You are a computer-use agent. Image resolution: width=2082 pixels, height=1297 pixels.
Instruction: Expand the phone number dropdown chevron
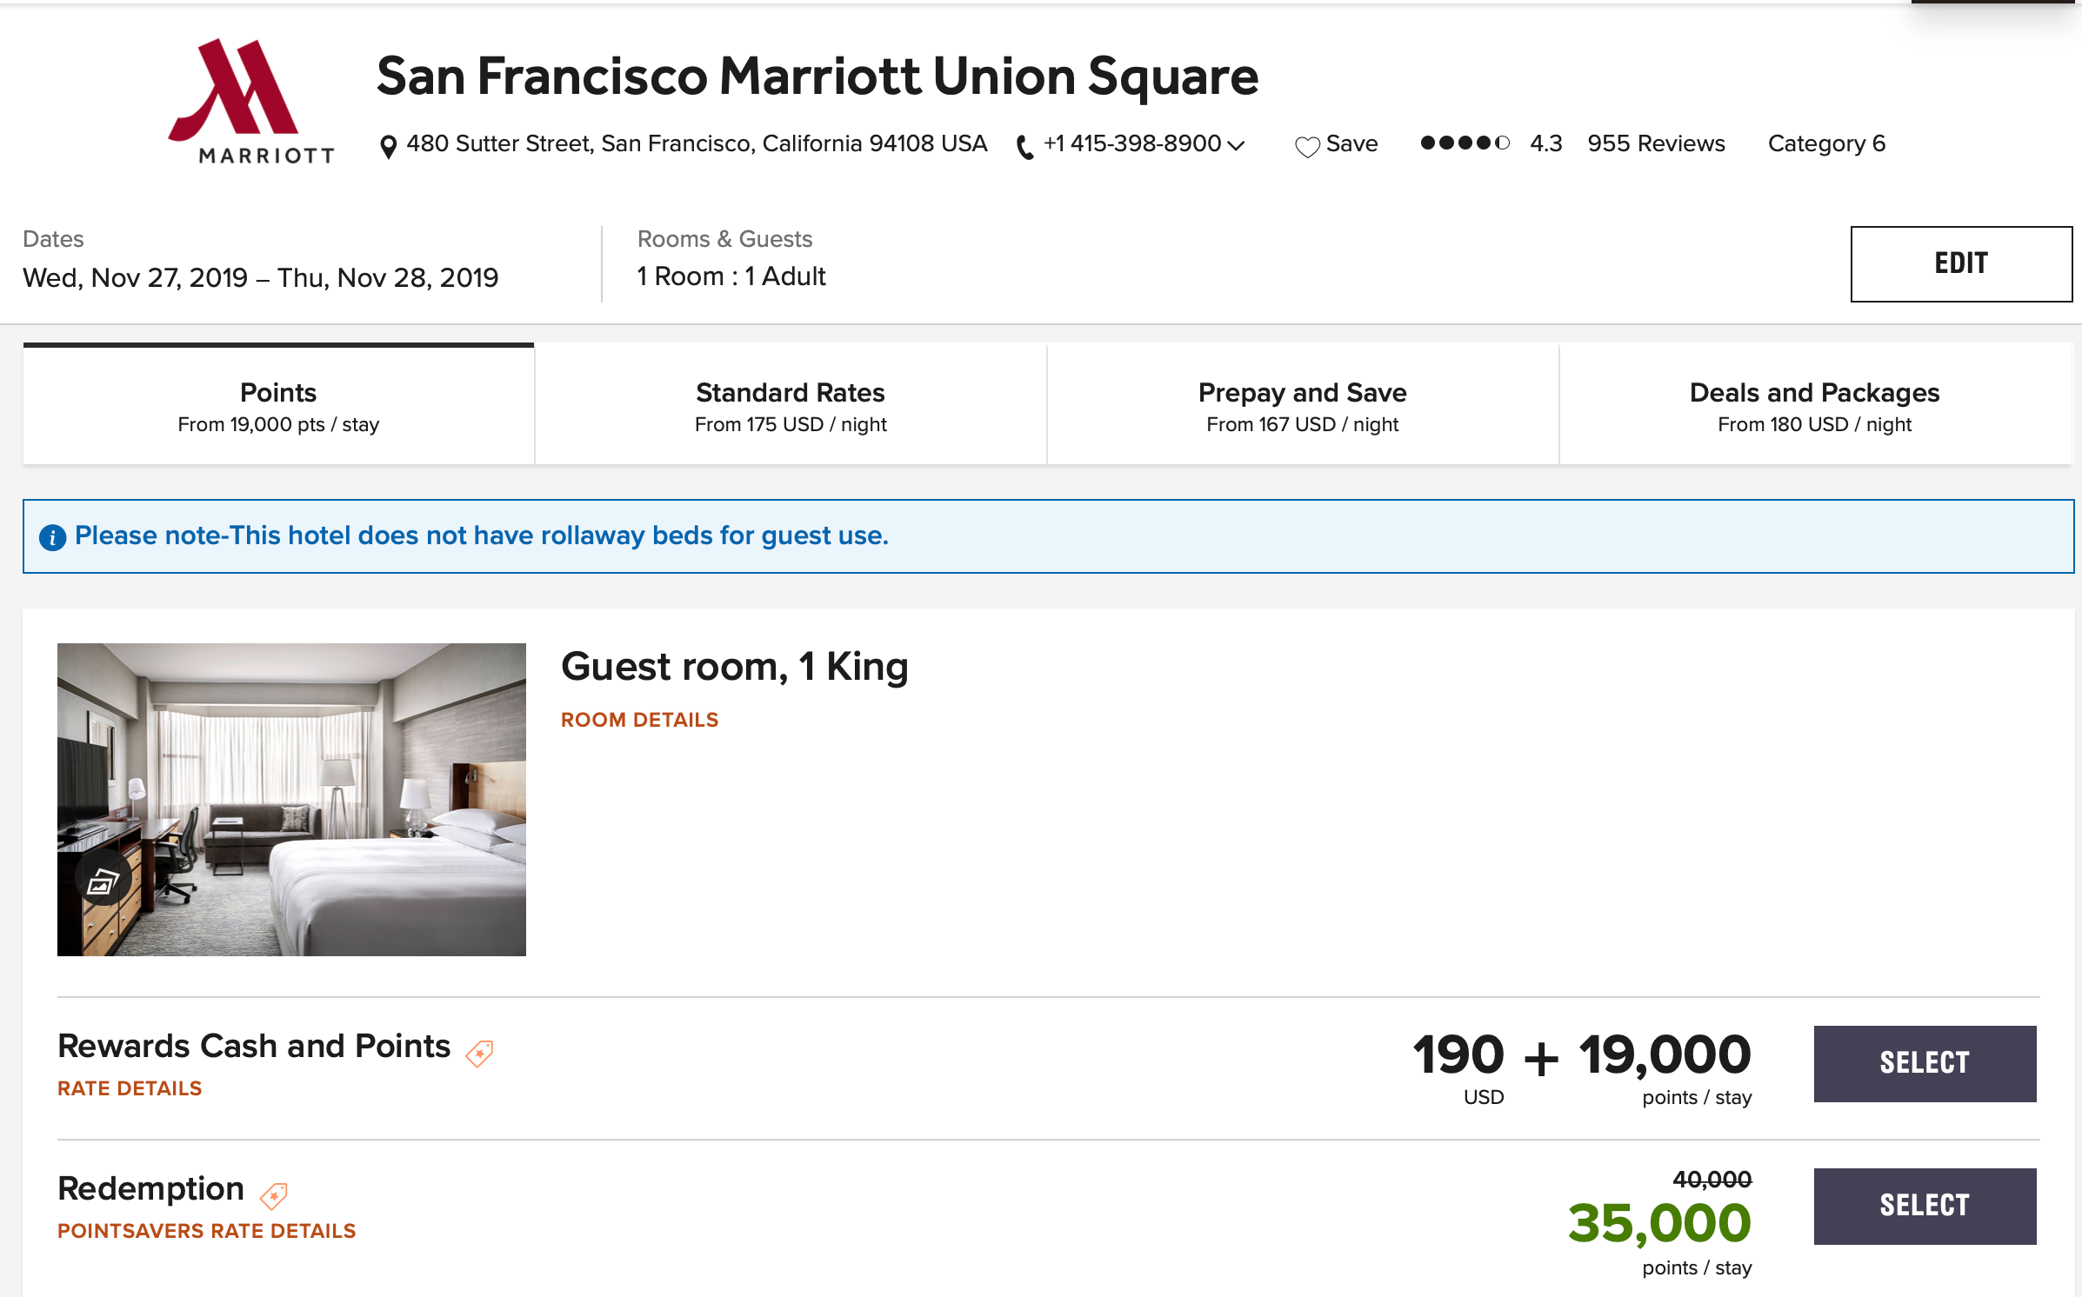(1236, 145)
